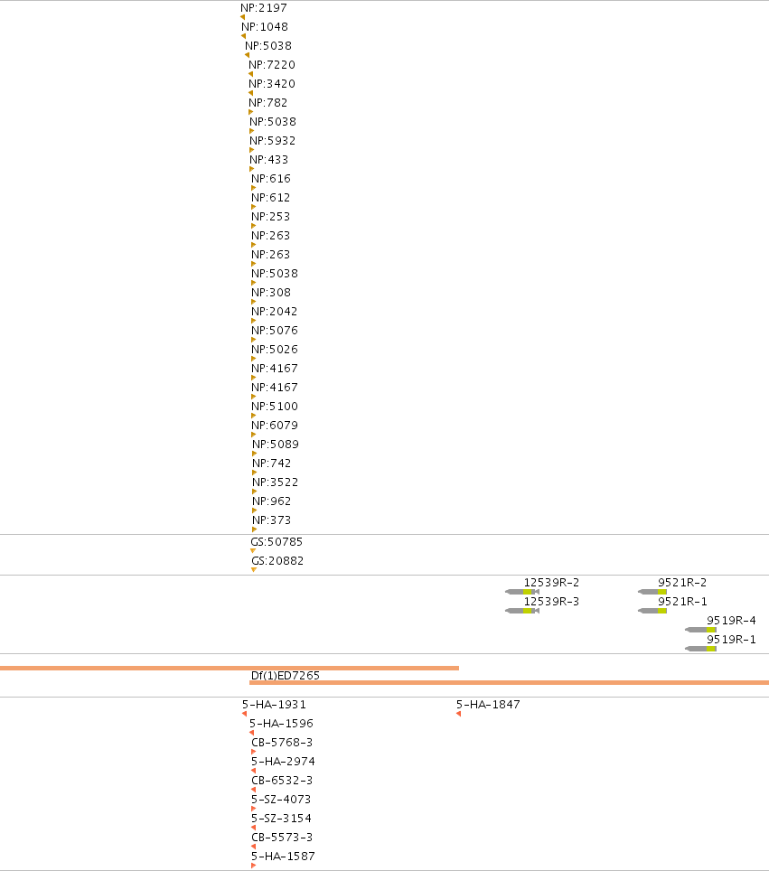Select the NP:616 insertion marker
Viewport: 769px width, 871px height.
tap(253, 188)
